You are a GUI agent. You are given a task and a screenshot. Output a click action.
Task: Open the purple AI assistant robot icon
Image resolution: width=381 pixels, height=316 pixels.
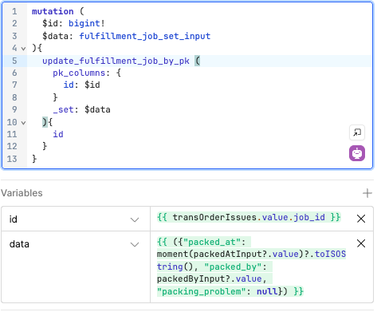click(357, 153)
